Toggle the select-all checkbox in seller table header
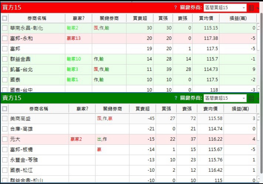This screenshot has height=184, width=263. [5, 109]
